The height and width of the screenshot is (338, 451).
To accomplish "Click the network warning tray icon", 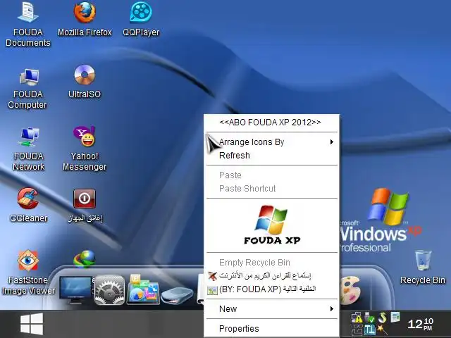I will [x=357, y=318].
